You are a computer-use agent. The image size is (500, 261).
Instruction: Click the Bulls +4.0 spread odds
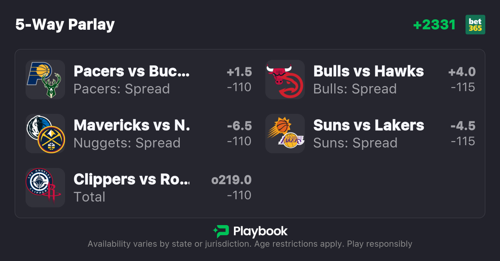click(462, 72)
